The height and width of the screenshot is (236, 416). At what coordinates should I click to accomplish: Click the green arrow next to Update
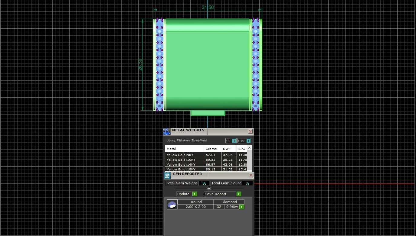click(x=195, y=194)
